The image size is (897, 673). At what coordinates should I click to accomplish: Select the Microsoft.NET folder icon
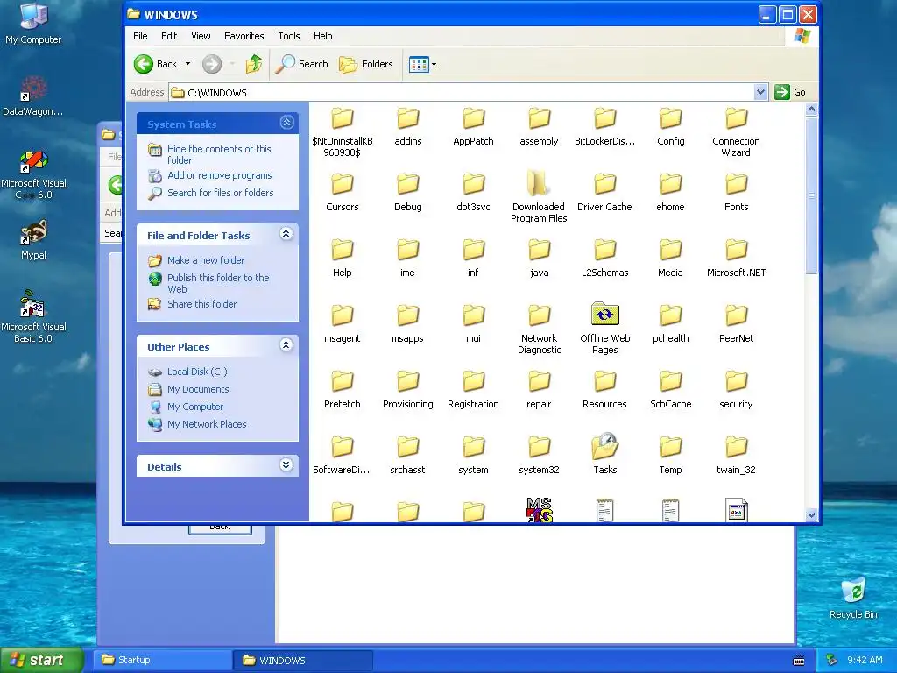(736, 250)
